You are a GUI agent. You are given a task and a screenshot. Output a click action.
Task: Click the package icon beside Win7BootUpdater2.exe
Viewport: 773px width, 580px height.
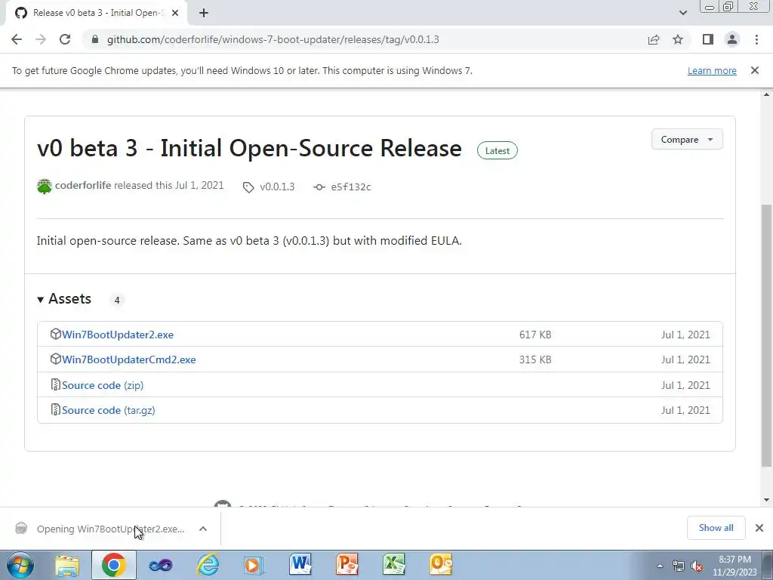pos(55,334)
